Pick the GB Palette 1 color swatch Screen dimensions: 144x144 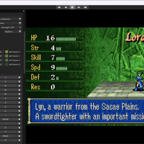coord(7,56)
